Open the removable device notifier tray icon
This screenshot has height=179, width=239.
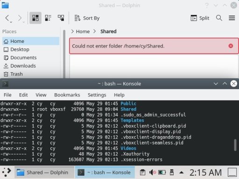tap(172, 172)
